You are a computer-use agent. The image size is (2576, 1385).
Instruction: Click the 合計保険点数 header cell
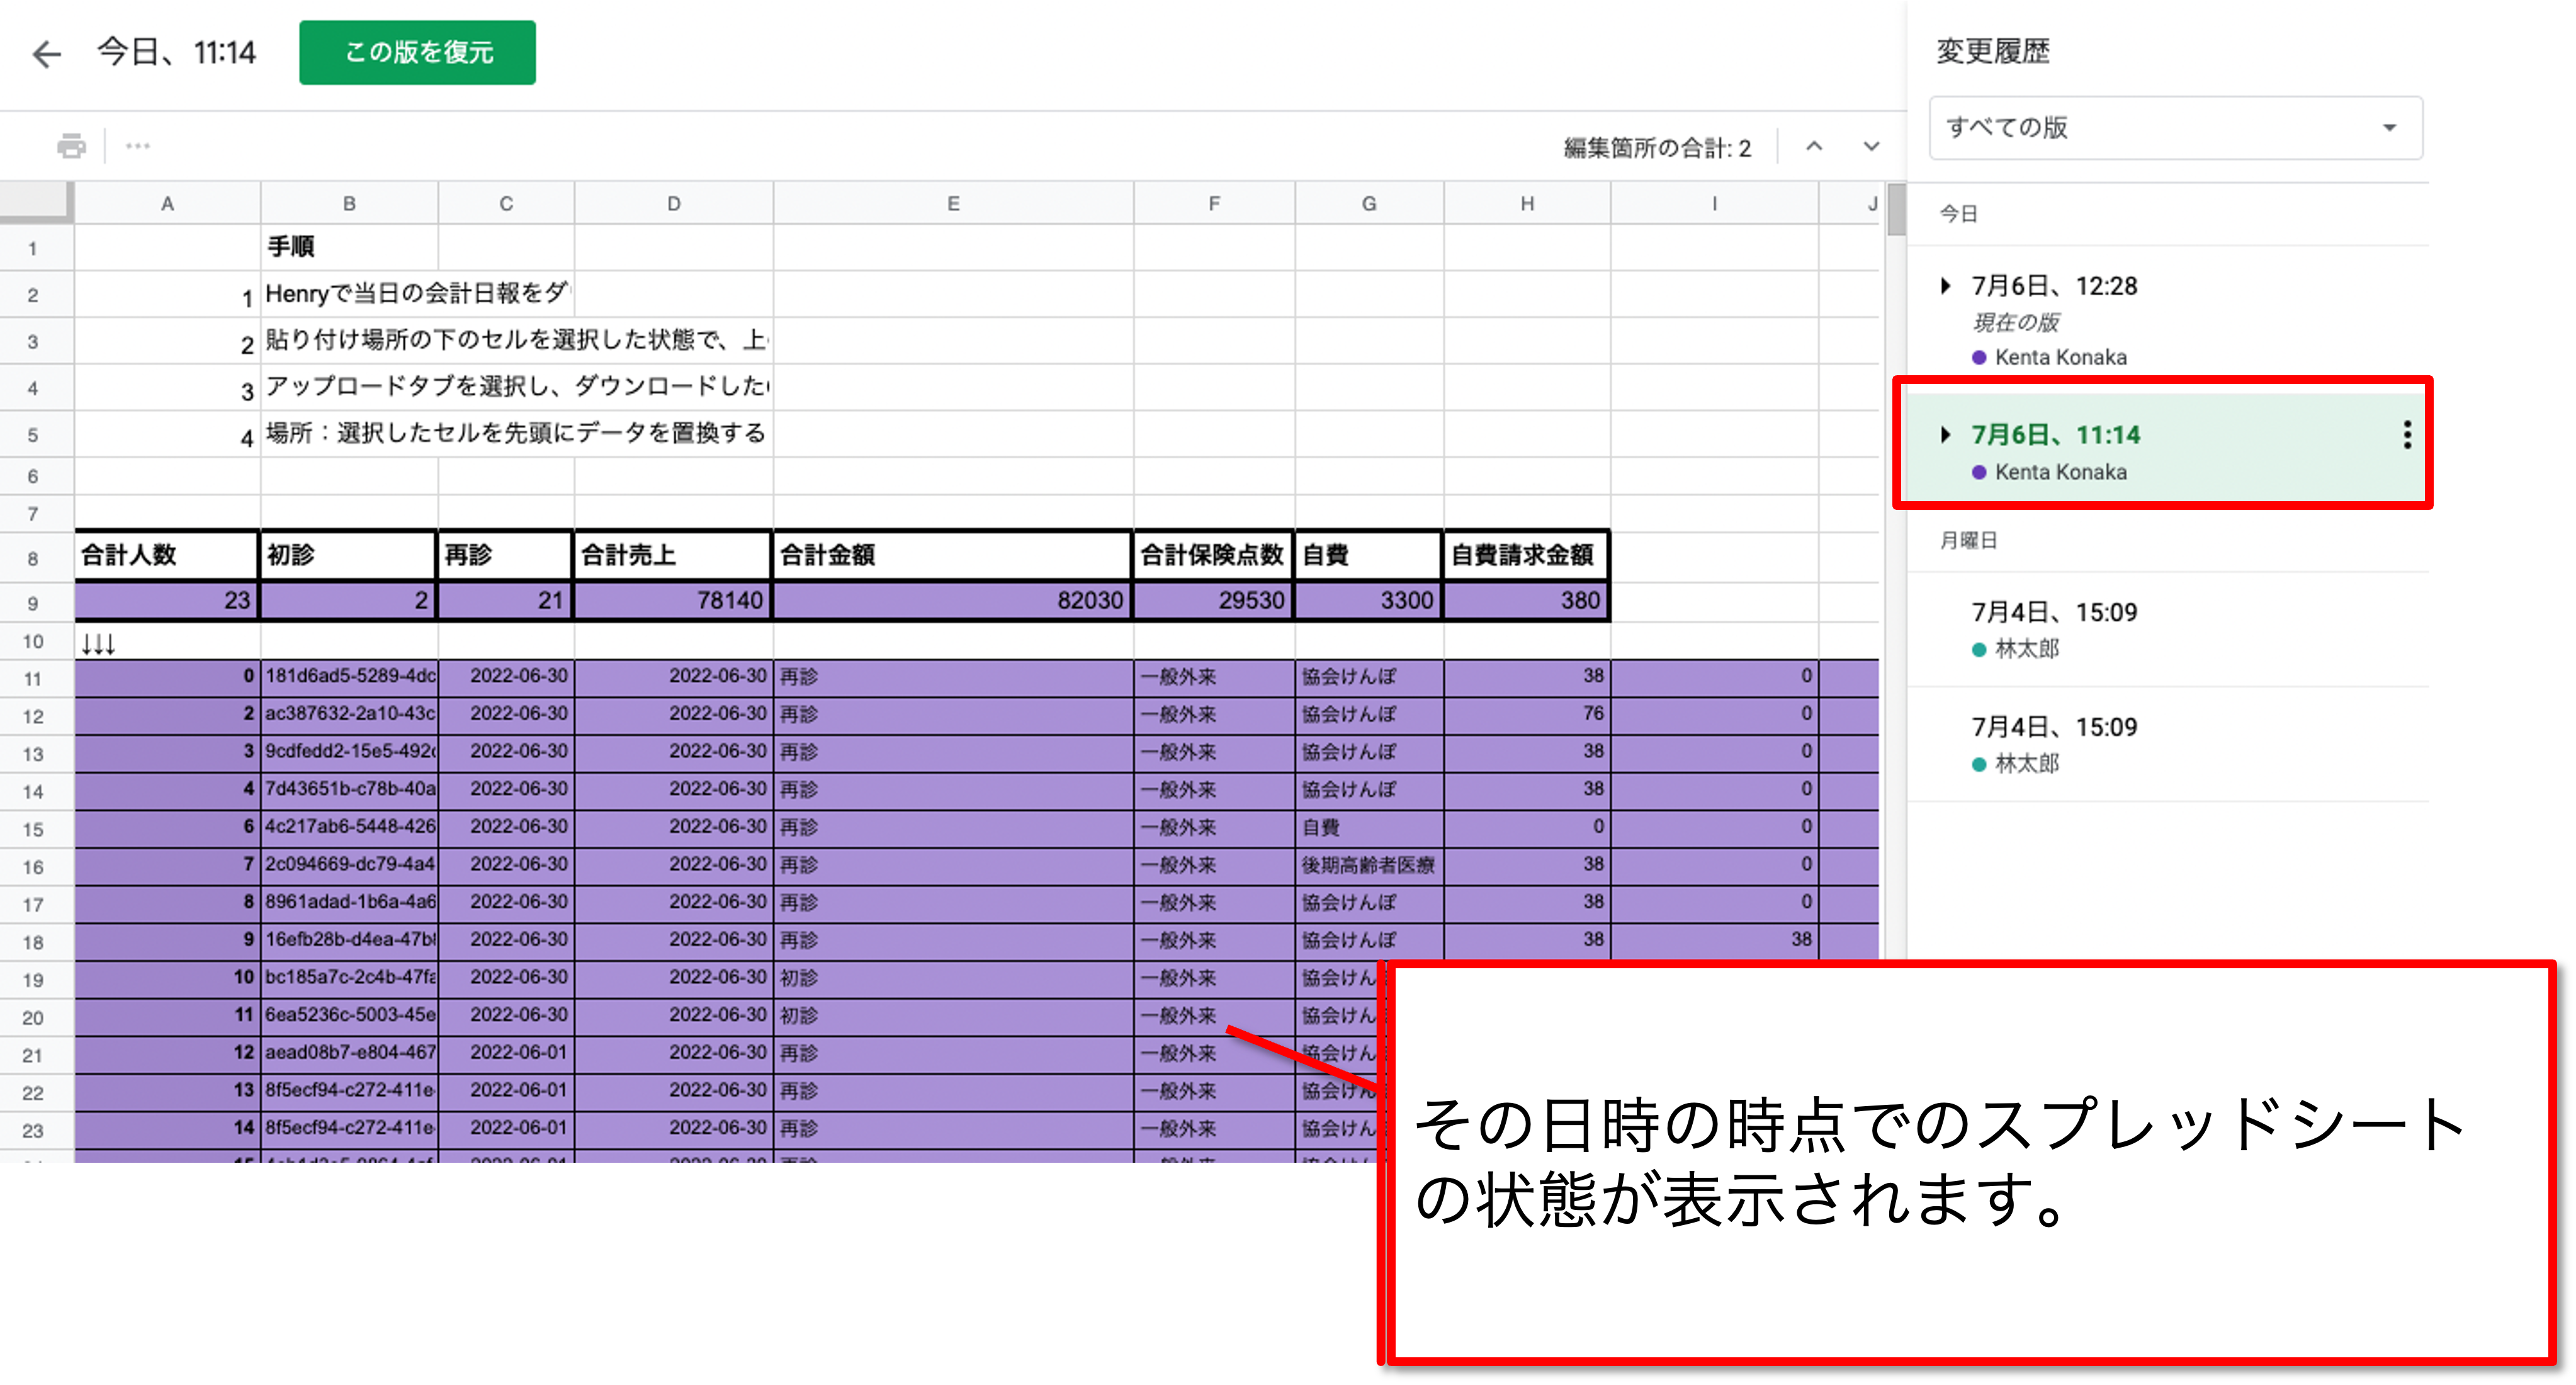(x=1214, y=555)
